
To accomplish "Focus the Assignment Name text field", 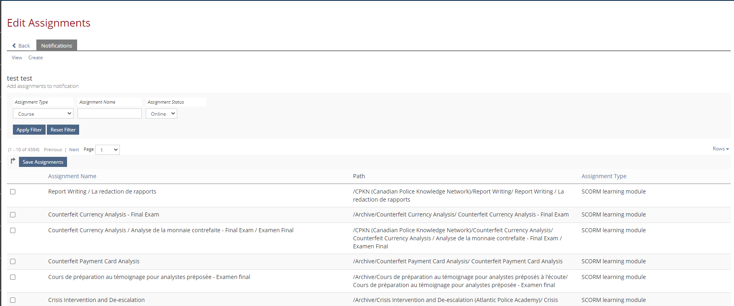I will tap(109, 114).
